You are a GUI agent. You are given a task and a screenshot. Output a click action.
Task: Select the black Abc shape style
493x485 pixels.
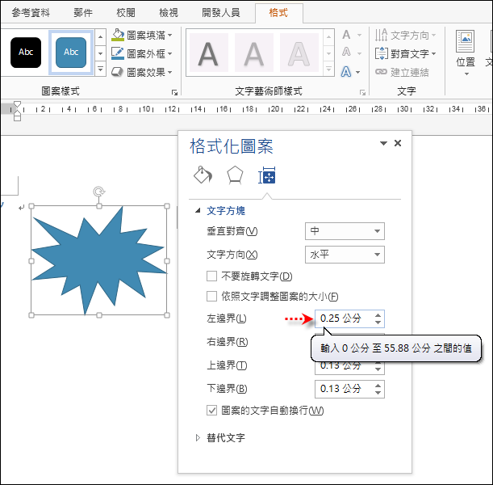(26, 53)
